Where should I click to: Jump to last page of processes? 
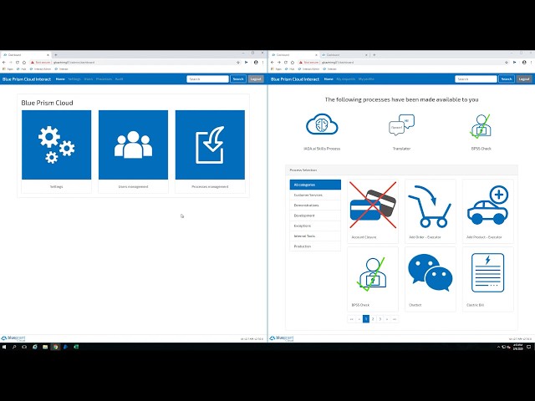pyautogui.click(x=395, y=319)
